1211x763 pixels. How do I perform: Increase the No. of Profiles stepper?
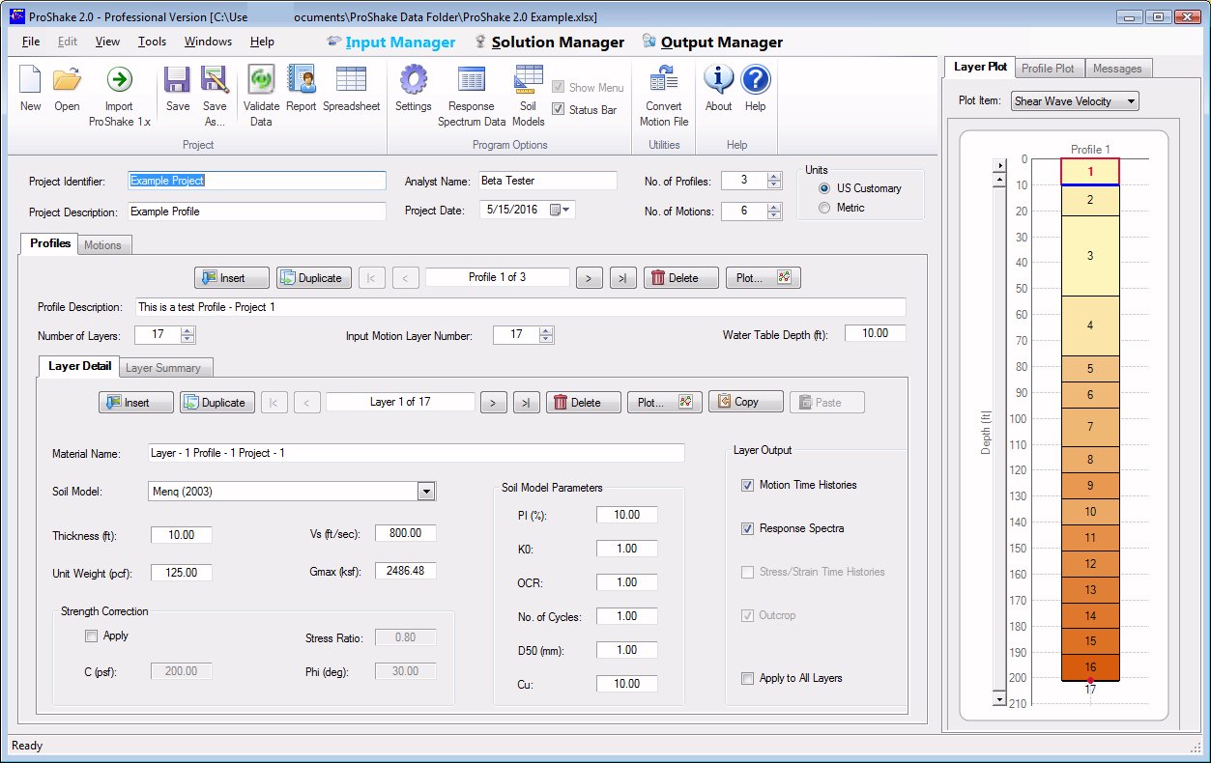click(x=773, y=176)
